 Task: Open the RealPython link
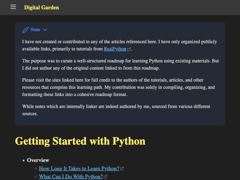click(x=115, y=49)
